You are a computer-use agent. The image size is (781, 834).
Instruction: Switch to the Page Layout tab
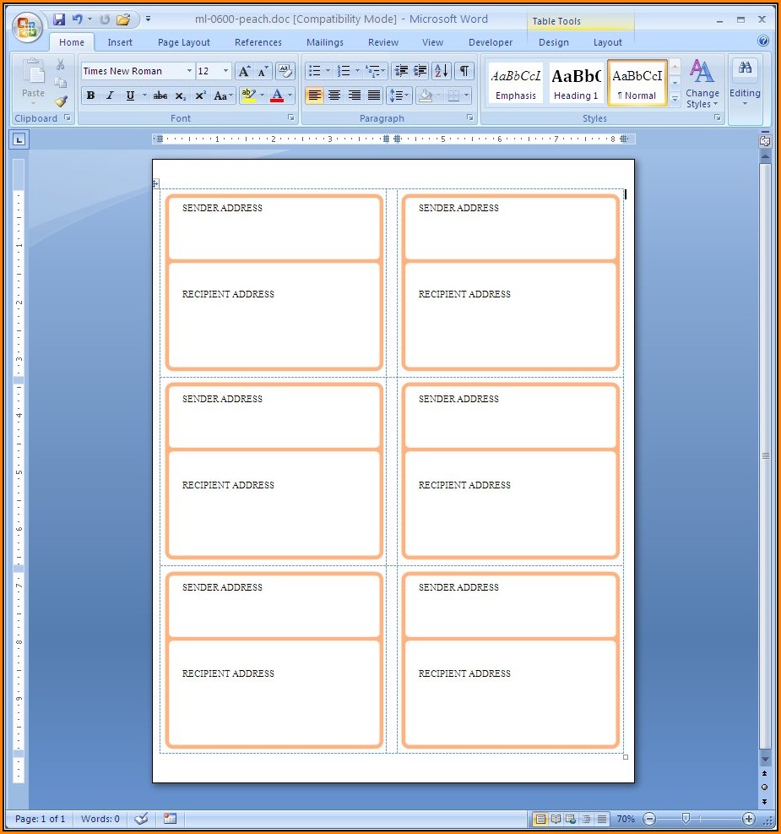pyautogui.click(x=184, y=42)
